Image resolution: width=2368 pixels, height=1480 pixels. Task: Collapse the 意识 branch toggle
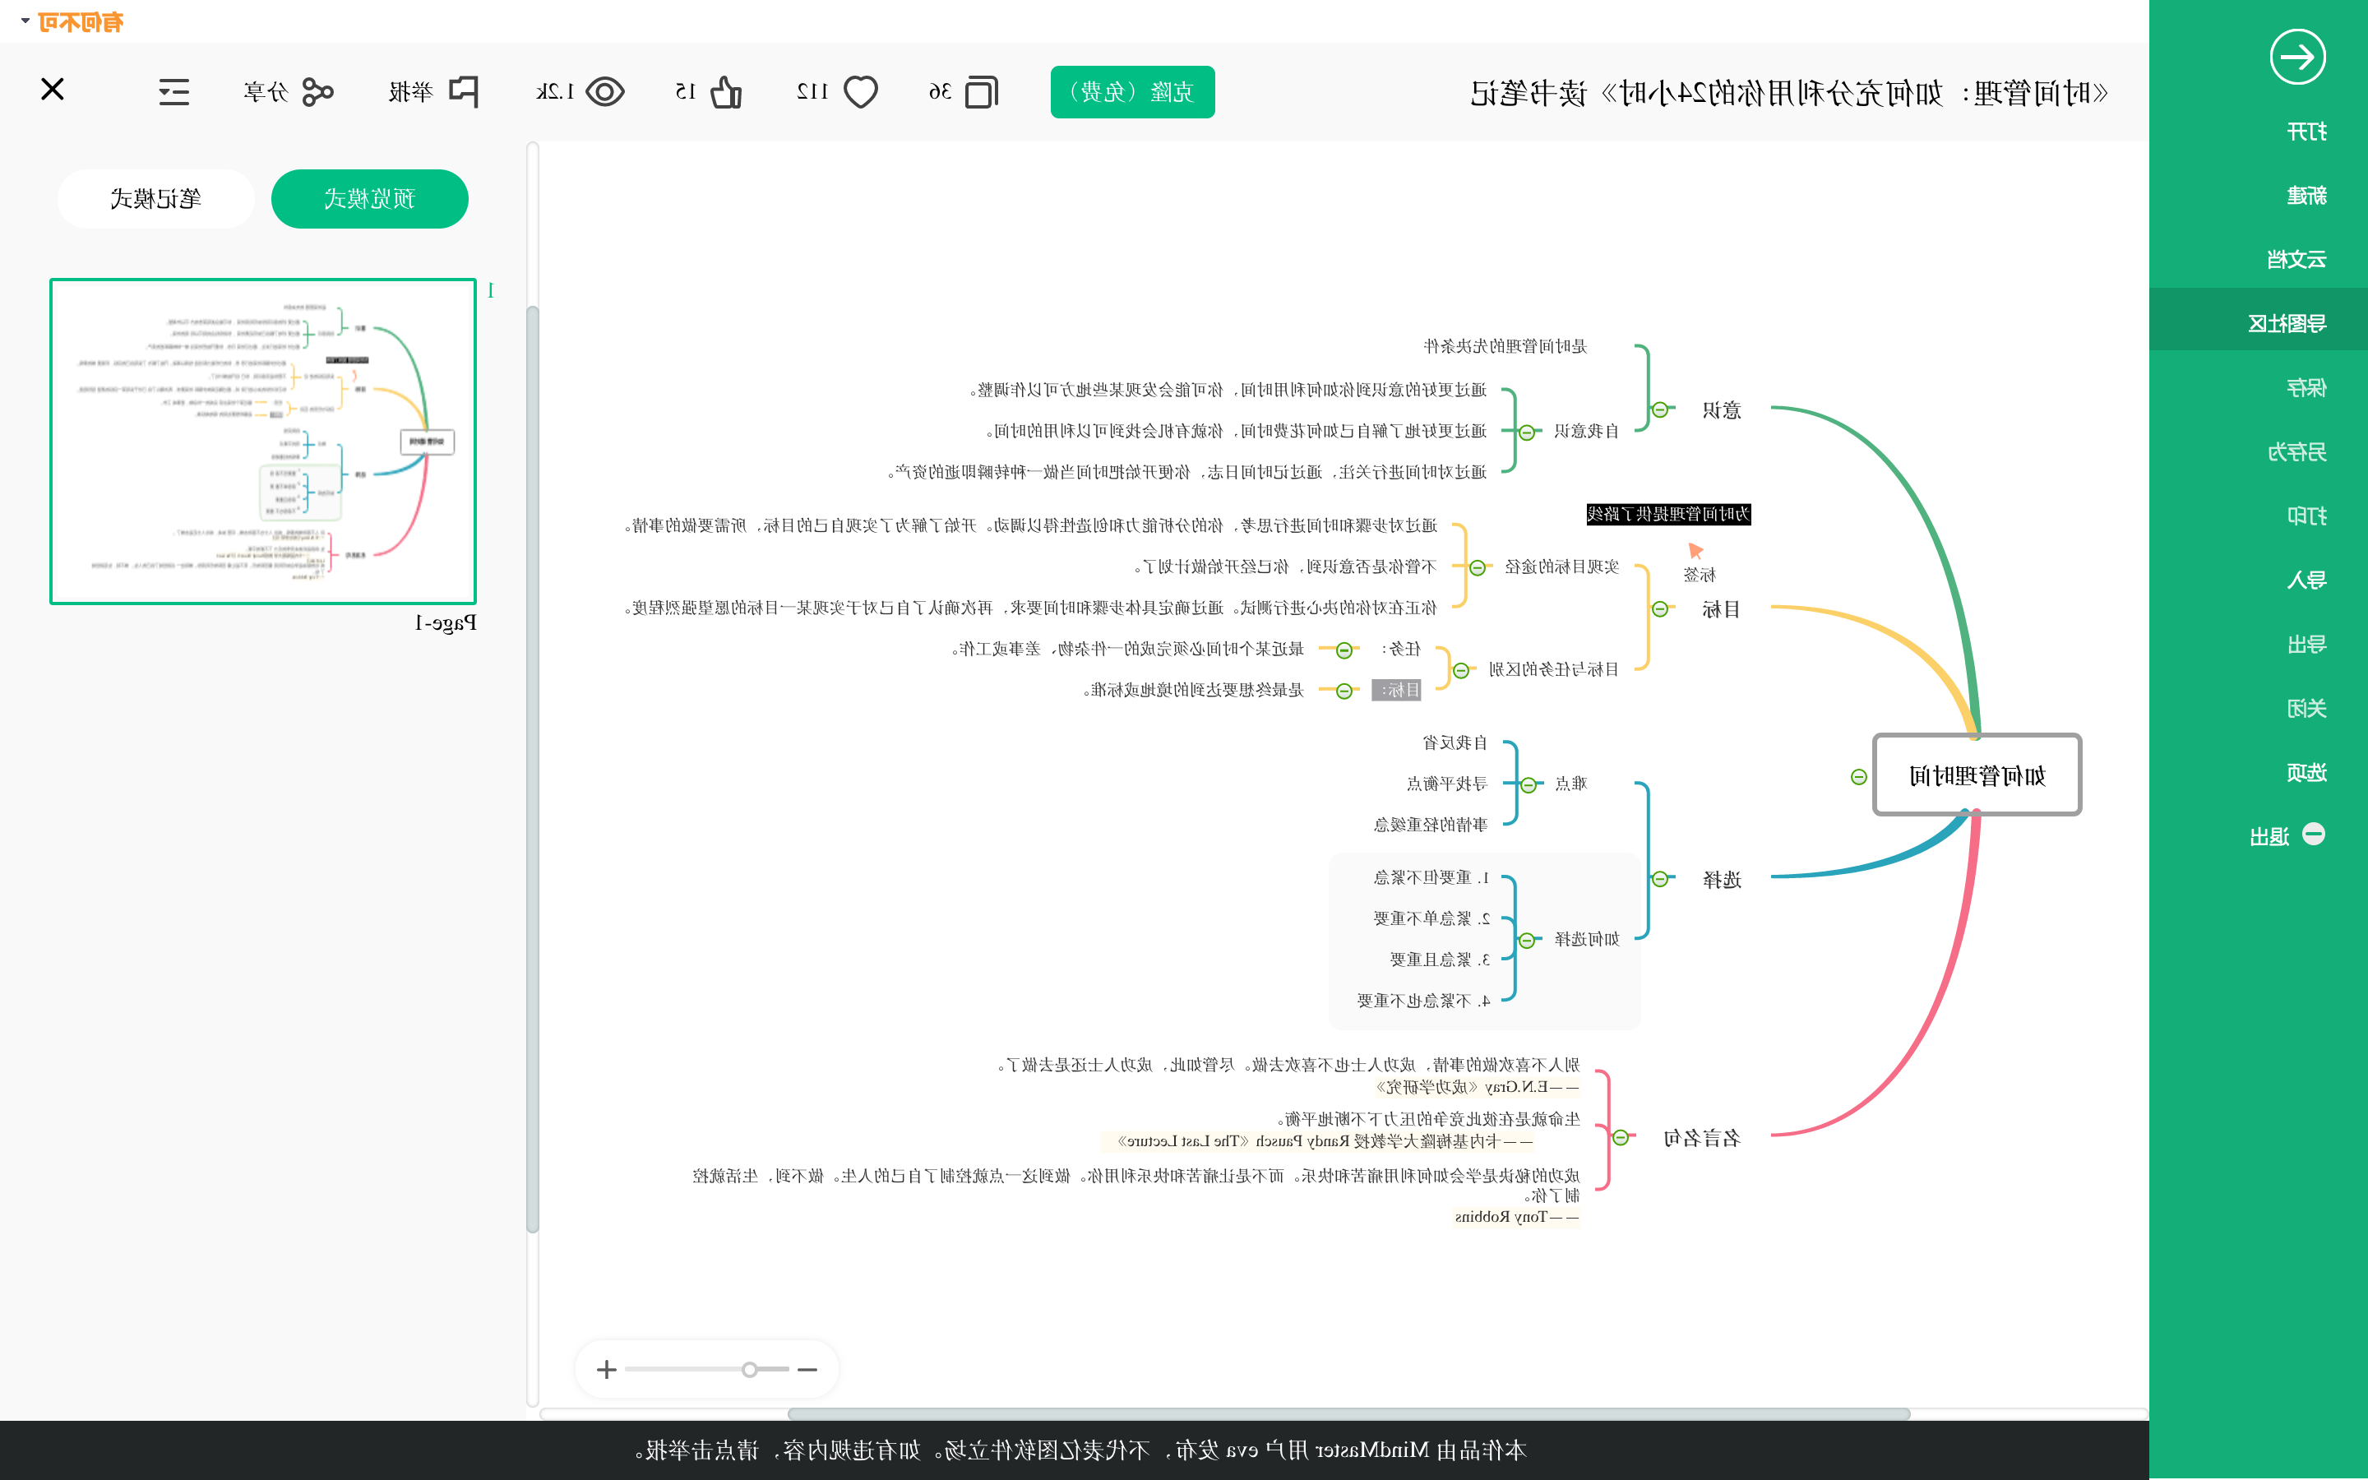coord(1661,410)
